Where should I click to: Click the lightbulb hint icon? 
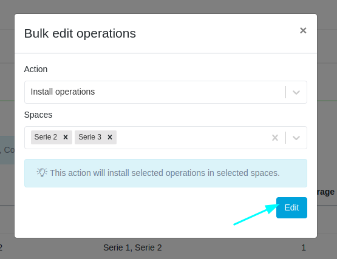42,173
